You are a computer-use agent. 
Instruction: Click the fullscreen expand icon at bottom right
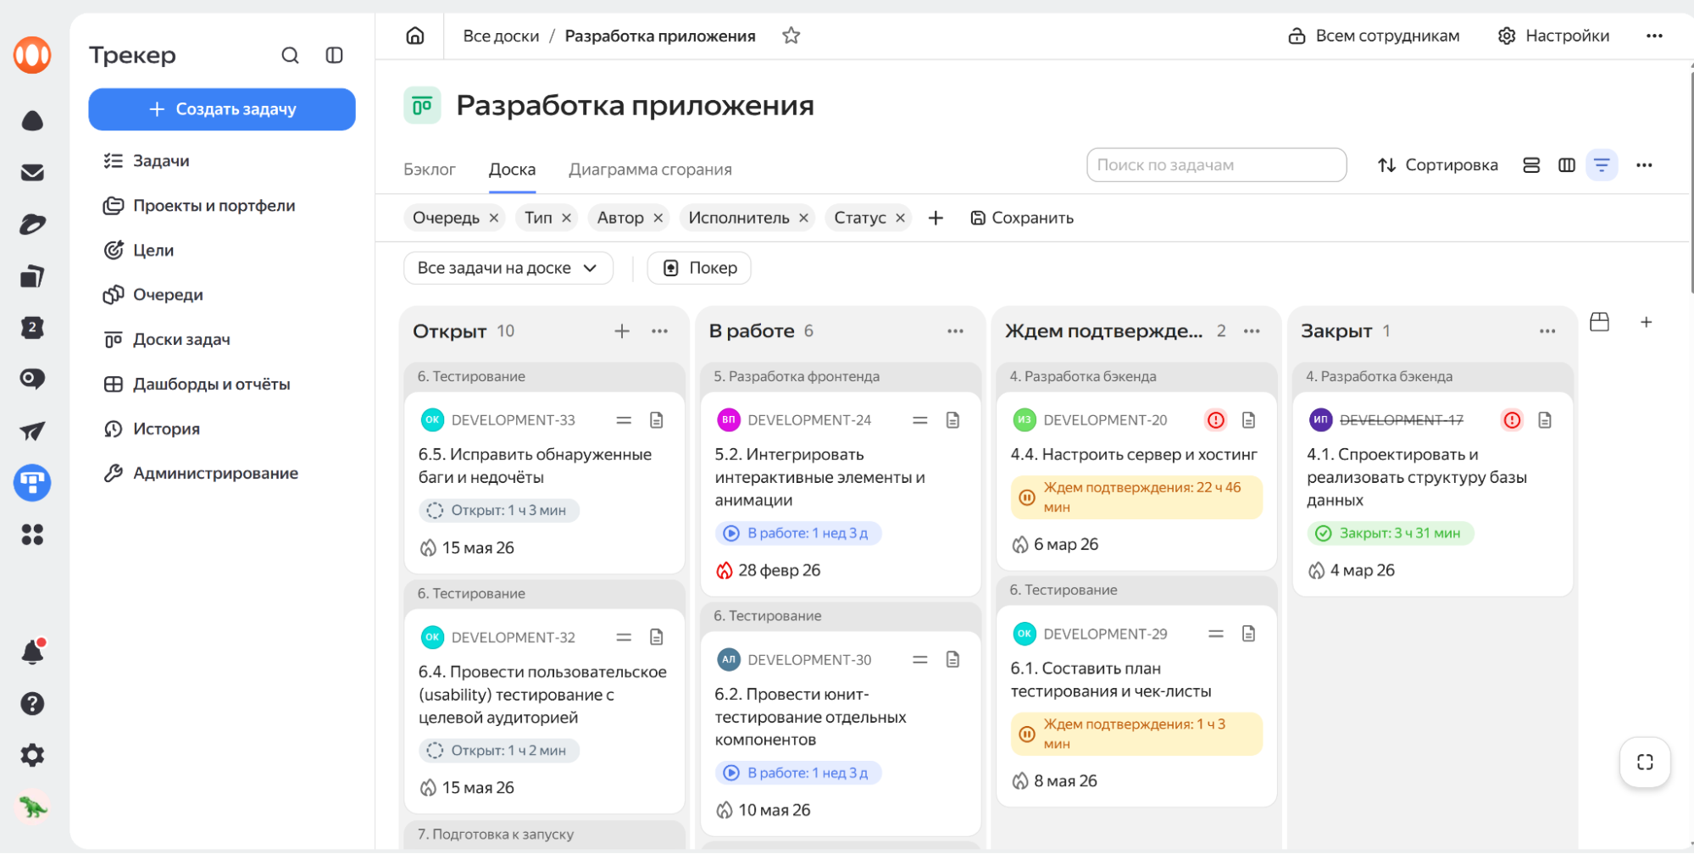[1644, 762]
